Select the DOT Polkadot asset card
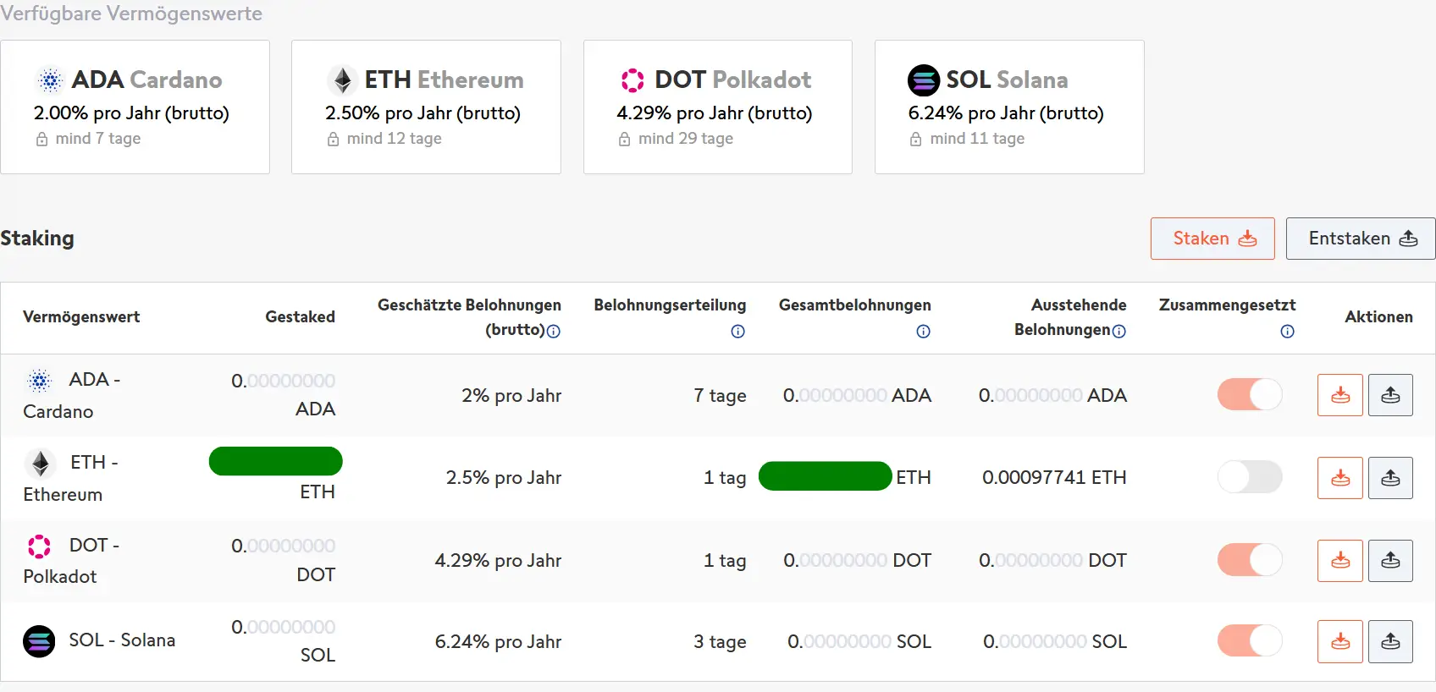 point(718,107)
